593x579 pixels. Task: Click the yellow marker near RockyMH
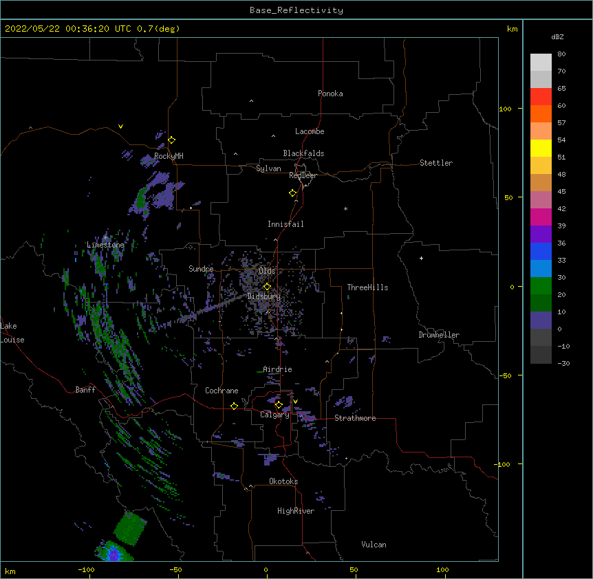(x=171, y=140)
